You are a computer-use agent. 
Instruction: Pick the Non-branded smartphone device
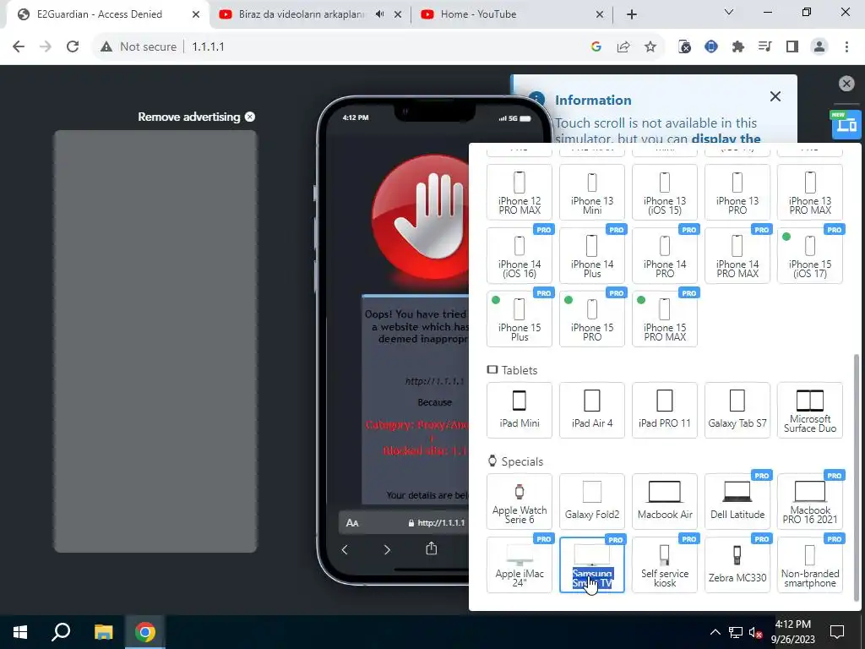point(810,565)
